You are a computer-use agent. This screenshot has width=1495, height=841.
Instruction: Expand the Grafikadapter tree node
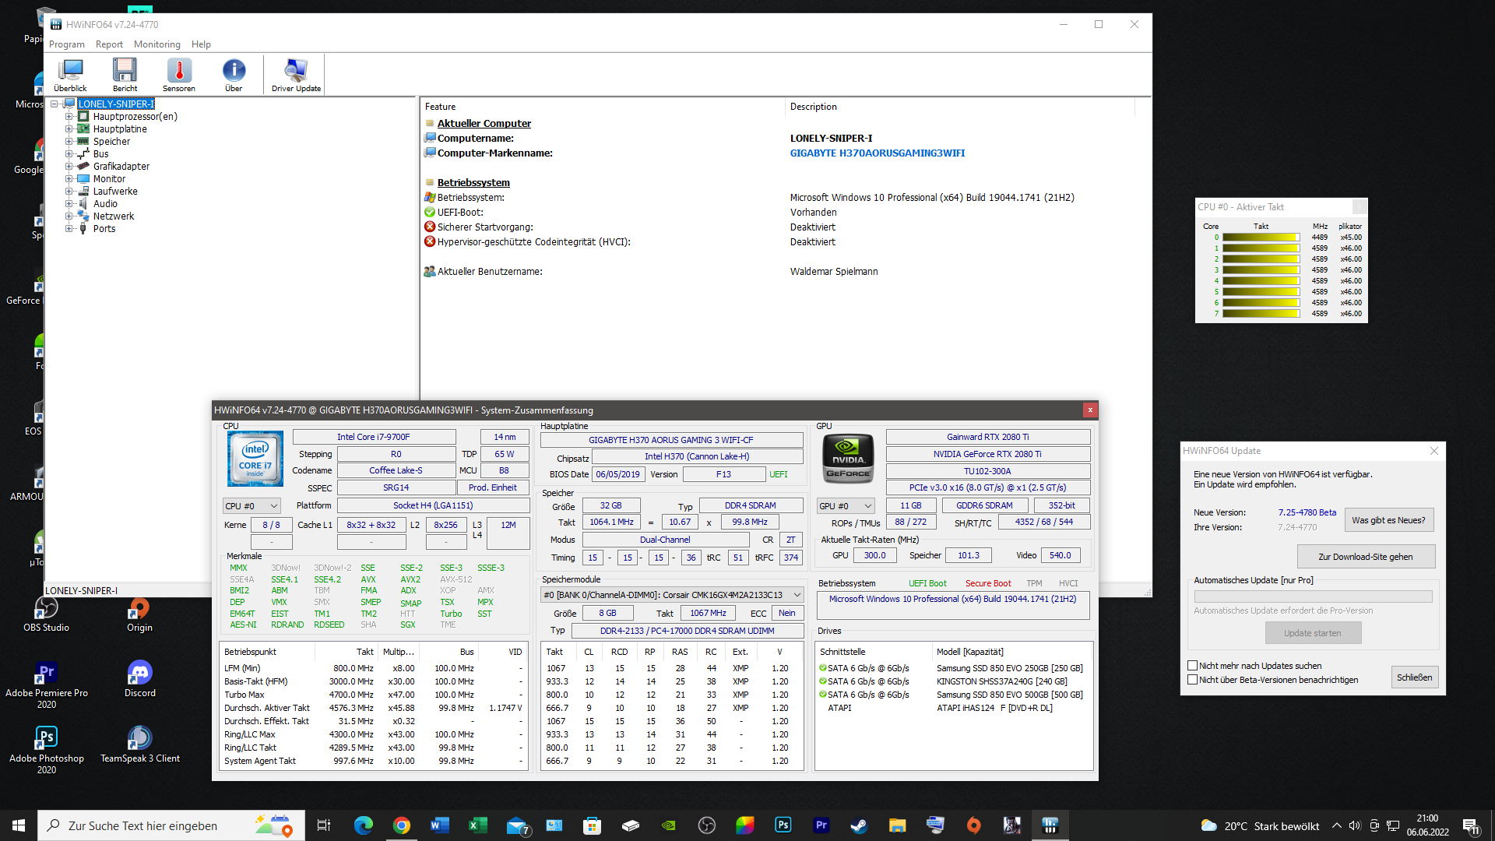69,167
